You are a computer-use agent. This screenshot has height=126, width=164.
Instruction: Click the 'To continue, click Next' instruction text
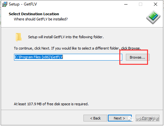click(77, 48)
